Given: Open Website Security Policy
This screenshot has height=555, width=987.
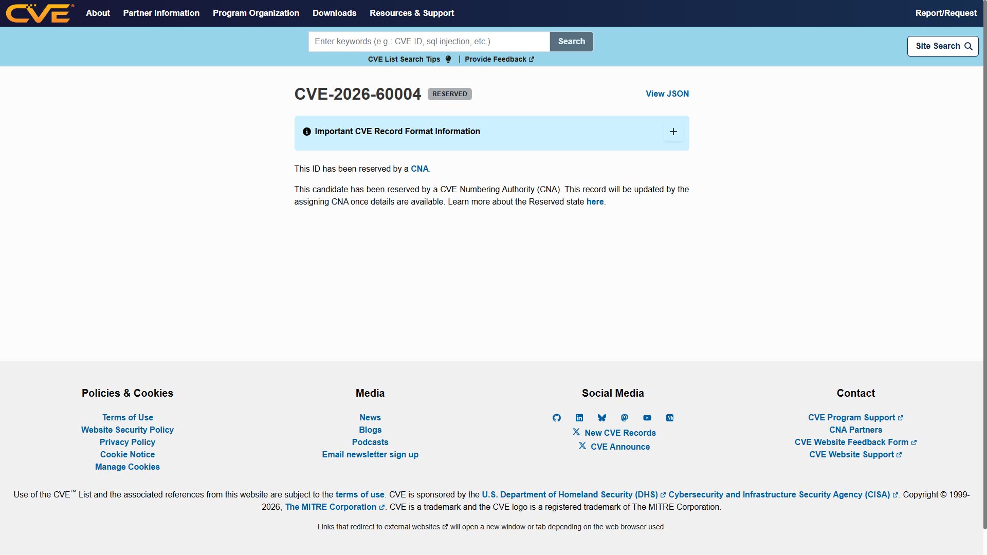Looking at the screenshot, I should pyautogui.click(x=127, y=430).
